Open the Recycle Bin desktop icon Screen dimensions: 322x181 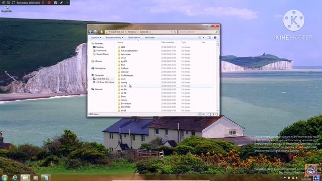coord(7,9)
